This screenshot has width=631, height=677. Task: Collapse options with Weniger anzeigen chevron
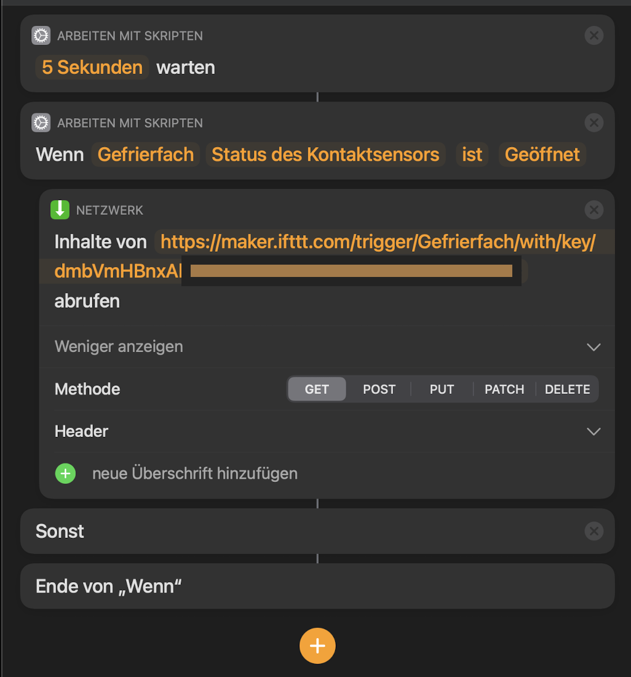click(x=593, y=347)
